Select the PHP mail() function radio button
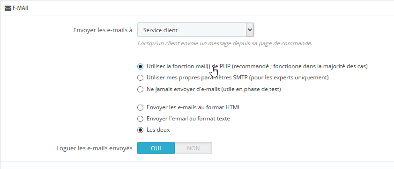Image resolution: width=394 pixels, height=169 pixels. pyautogui.click(x=140, y=67)
